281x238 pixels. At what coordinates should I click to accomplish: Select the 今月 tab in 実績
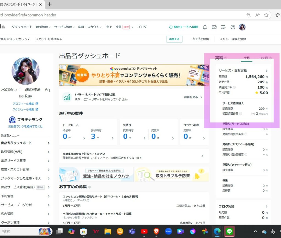click(247, 58)
